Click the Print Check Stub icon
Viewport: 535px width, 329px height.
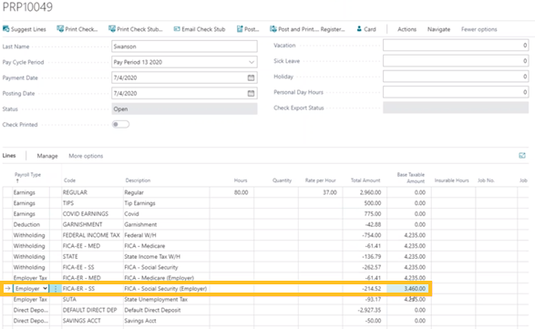point(112,29)
